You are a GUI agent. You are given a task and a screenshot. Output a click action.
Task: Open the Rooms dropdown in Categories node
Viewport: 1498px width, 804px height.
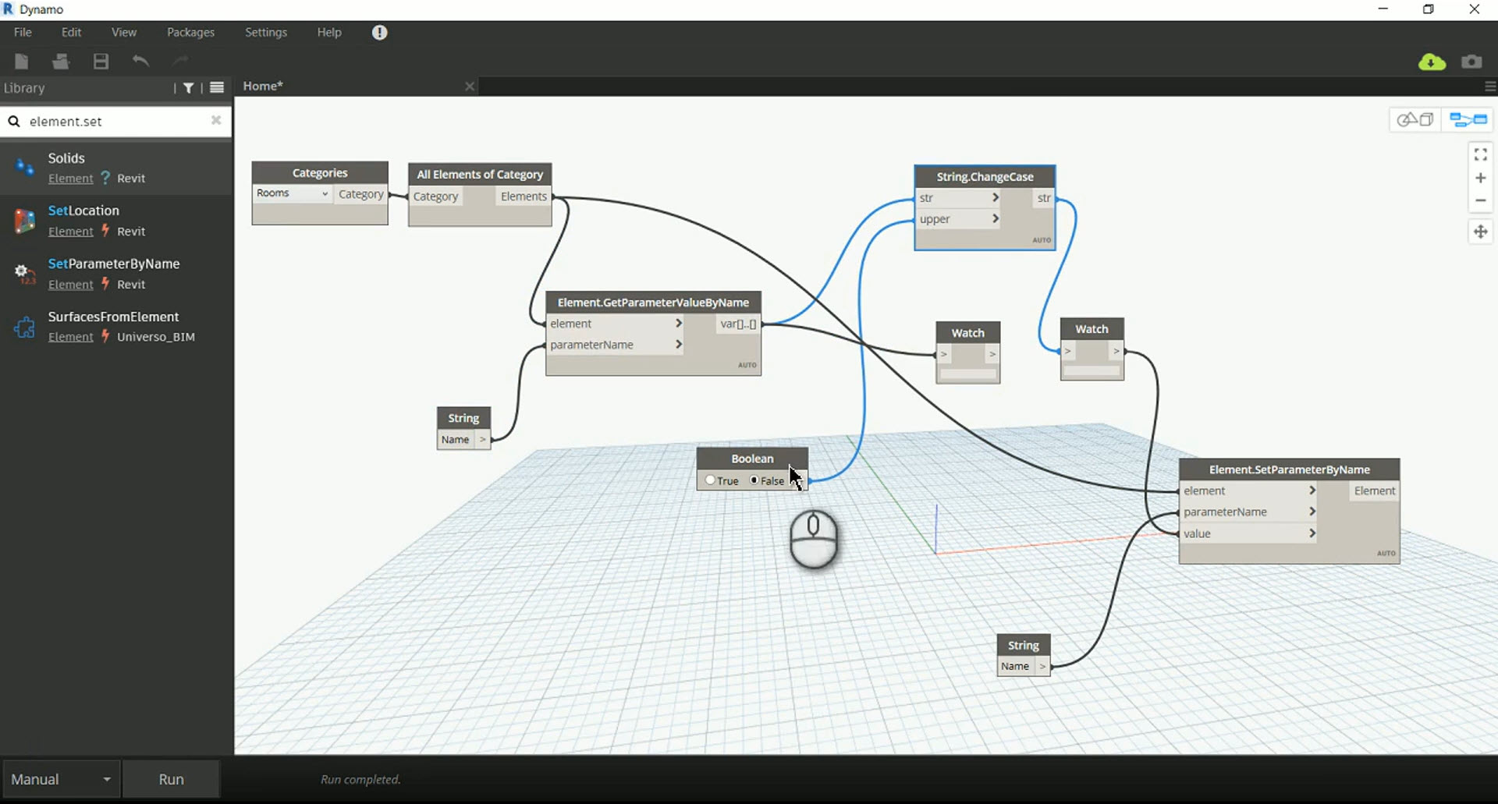tap(293, 193)
